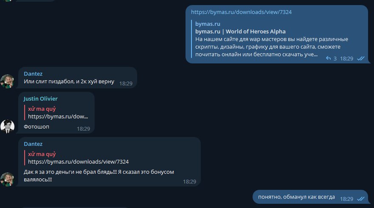Click read checkmarks on the link preview message
The height and width of the screenshot is (208, 374).
(x=360, y=58)
